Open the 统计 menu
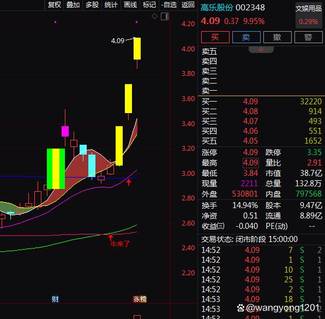 [x=111, y=4]
